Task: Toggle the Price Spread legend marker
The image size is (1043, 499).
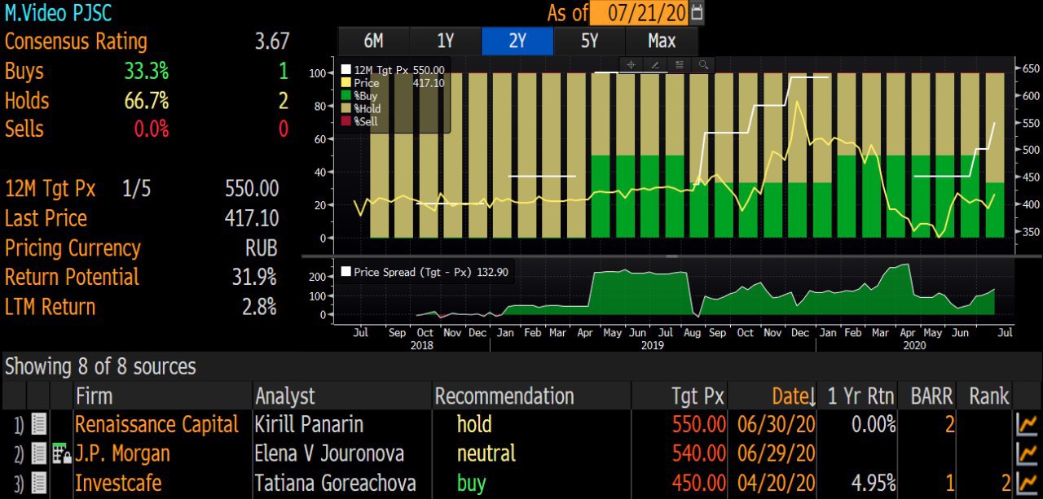Action: (x=346, y=272)
